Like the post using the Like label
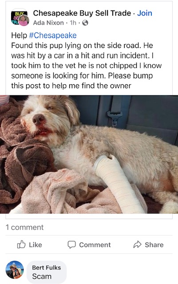178x284 pixels. [36, 245]
